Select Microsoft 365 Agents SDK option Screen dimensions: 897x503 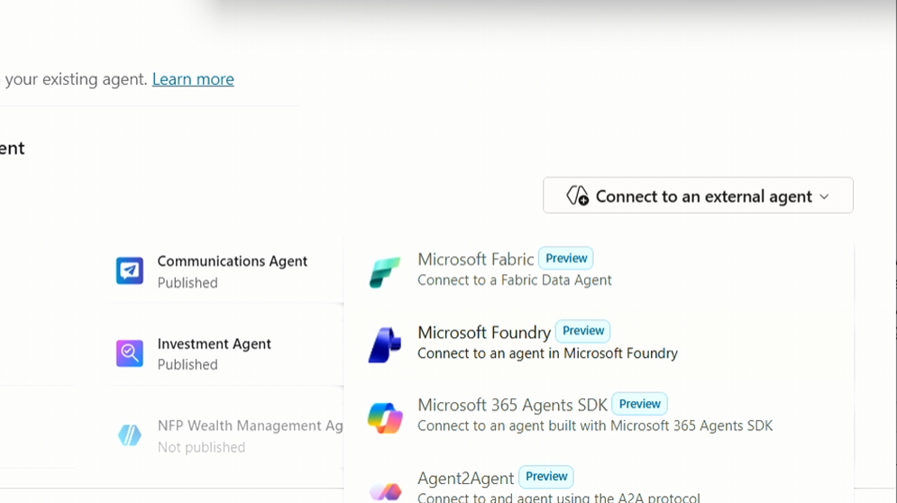[512, 406]
